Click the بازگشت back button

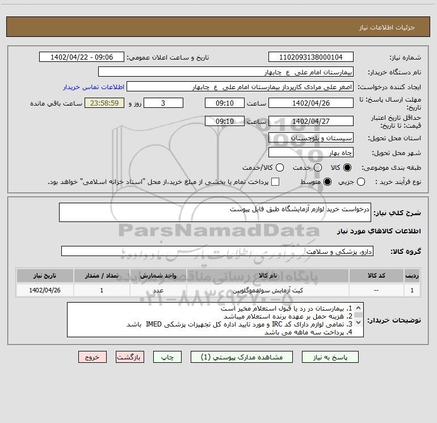[x=130, y=357]
